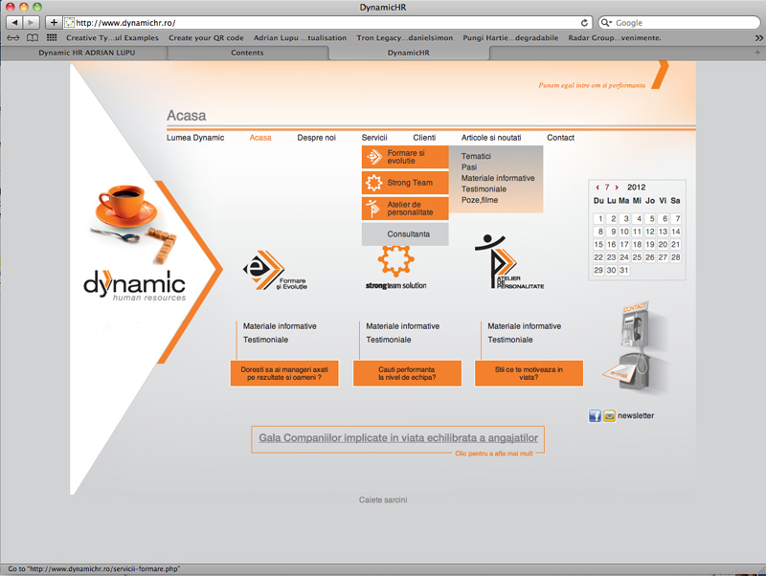Click the Contact payphone image

[633, 347]
